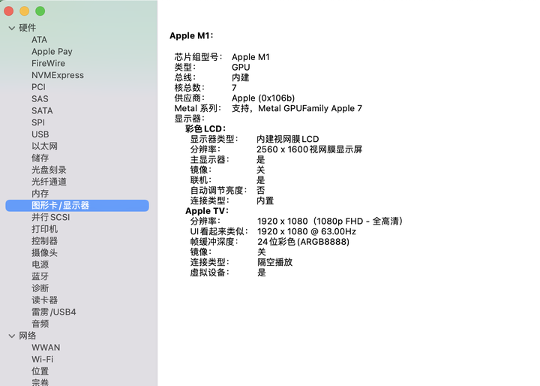This screenshot has height=386, width=540.
Task: Click the 彩色 LCD heading
Action: 205,128
